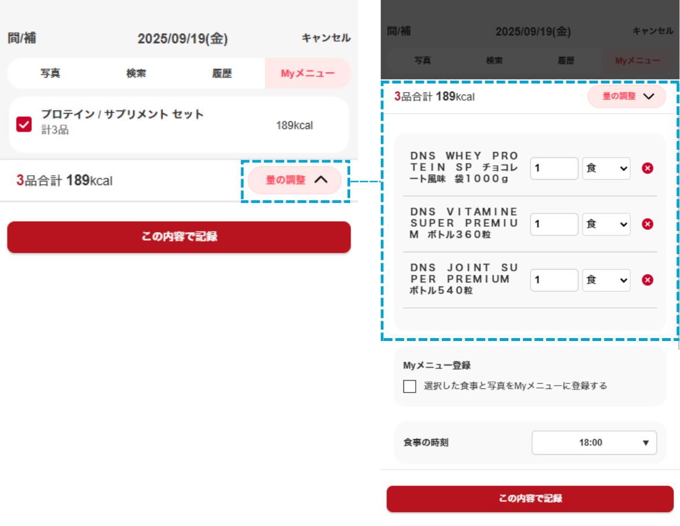Click quantity field for DNS JOINT SUPER PREMIUM
Screen dimensions: 680x526
click(554, 280)
